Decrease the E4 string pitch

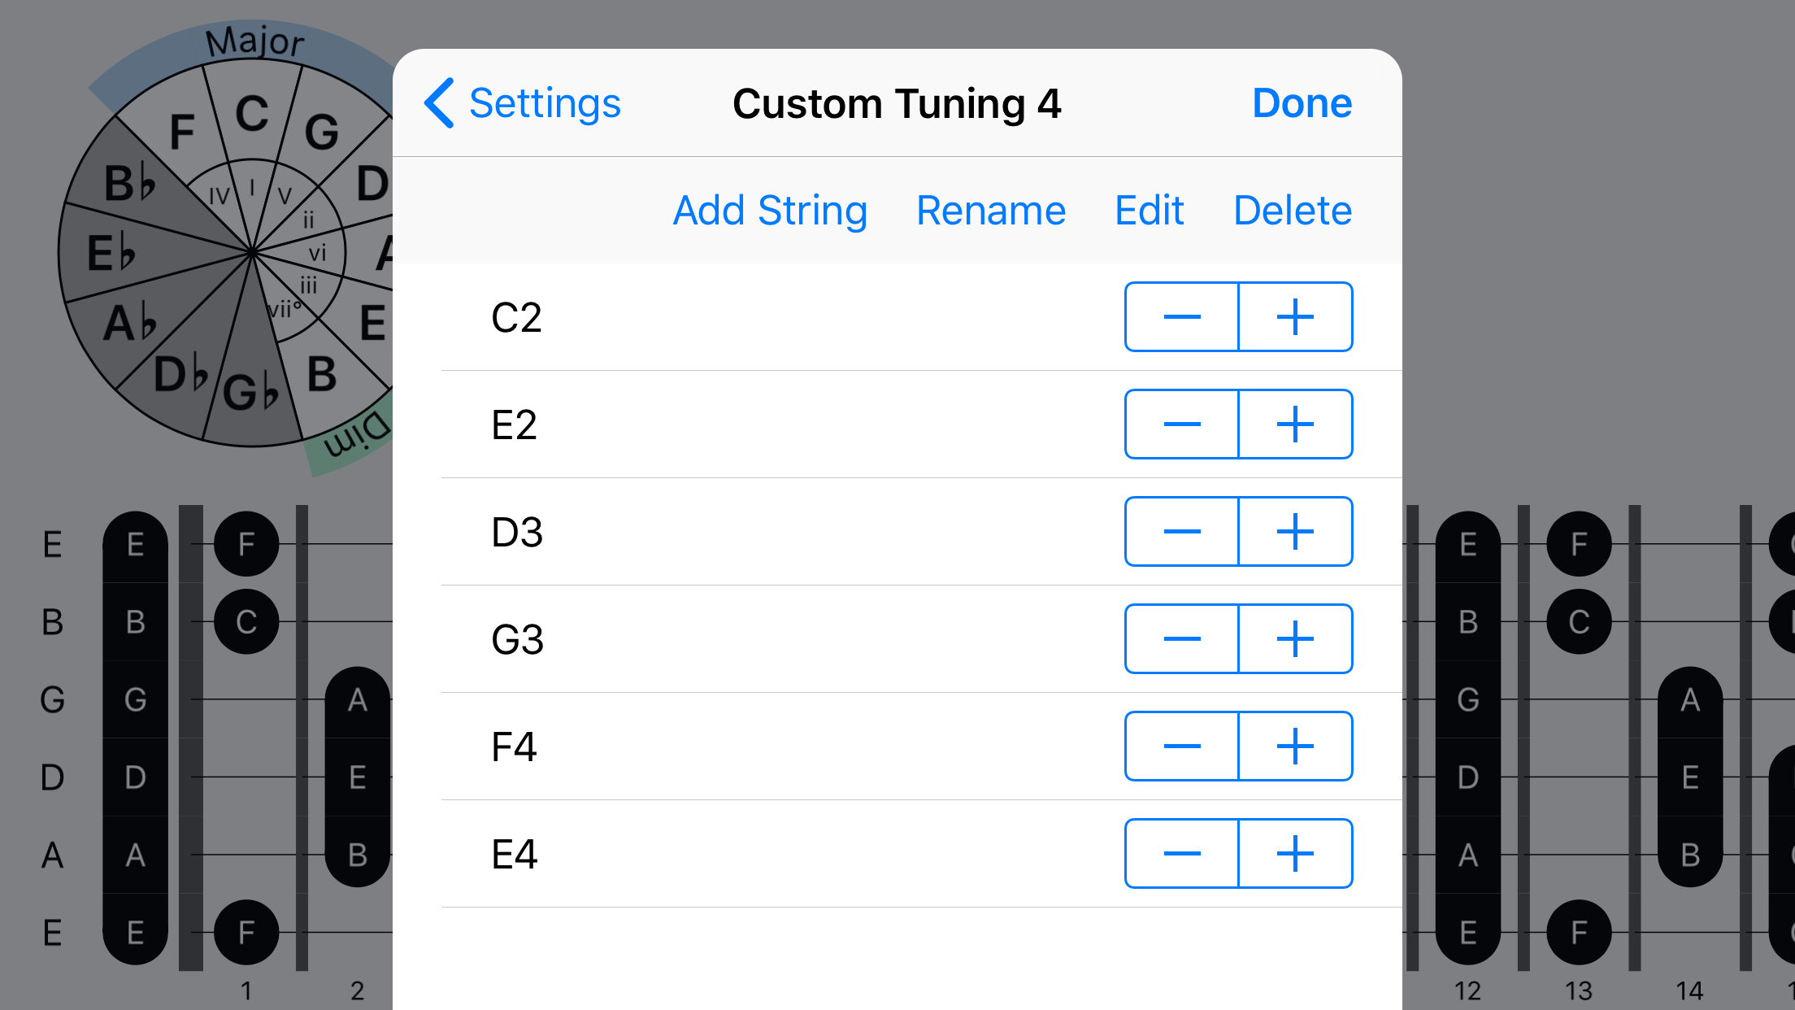pyautogui.click(x=1180, y=853)
